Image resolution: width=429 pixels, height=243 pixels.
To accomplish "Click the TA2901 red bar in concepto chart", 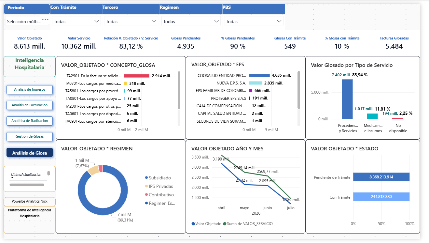I will click(x=137, y=76).
